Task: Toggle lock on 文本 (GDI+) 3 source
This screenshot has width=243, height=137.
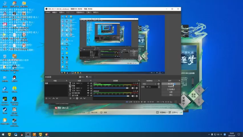Action: pyautogui.click(x=91, y=83)
